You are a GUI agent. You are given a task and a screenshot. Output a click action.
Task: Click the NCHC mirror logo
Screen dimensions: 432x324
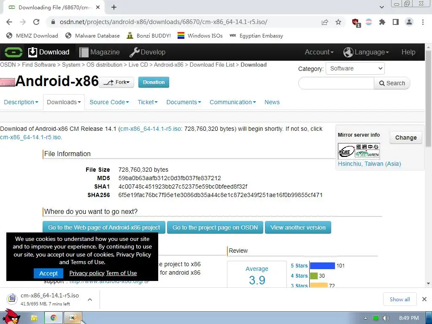point(359,151)
